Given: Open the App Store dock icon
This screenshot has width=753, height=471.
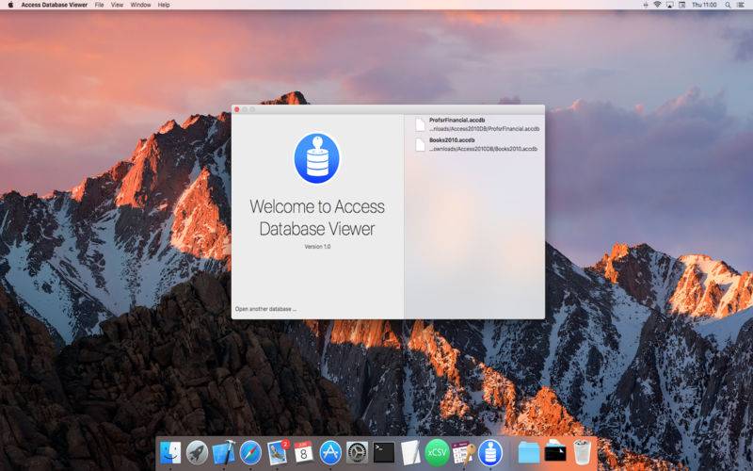Looking at the screenshot, I should (329, 452).
